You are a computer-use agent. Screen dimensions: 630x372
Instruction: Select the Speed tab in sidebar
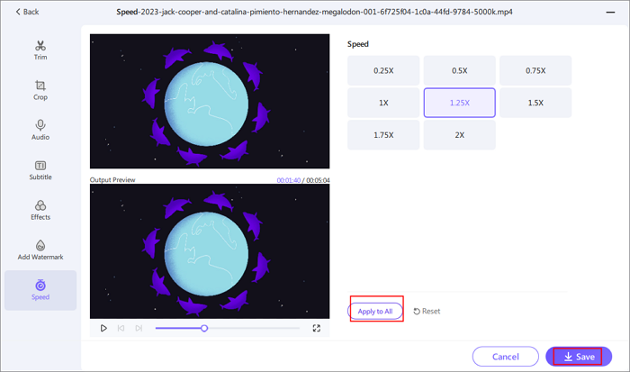click(x=40, y=290)
